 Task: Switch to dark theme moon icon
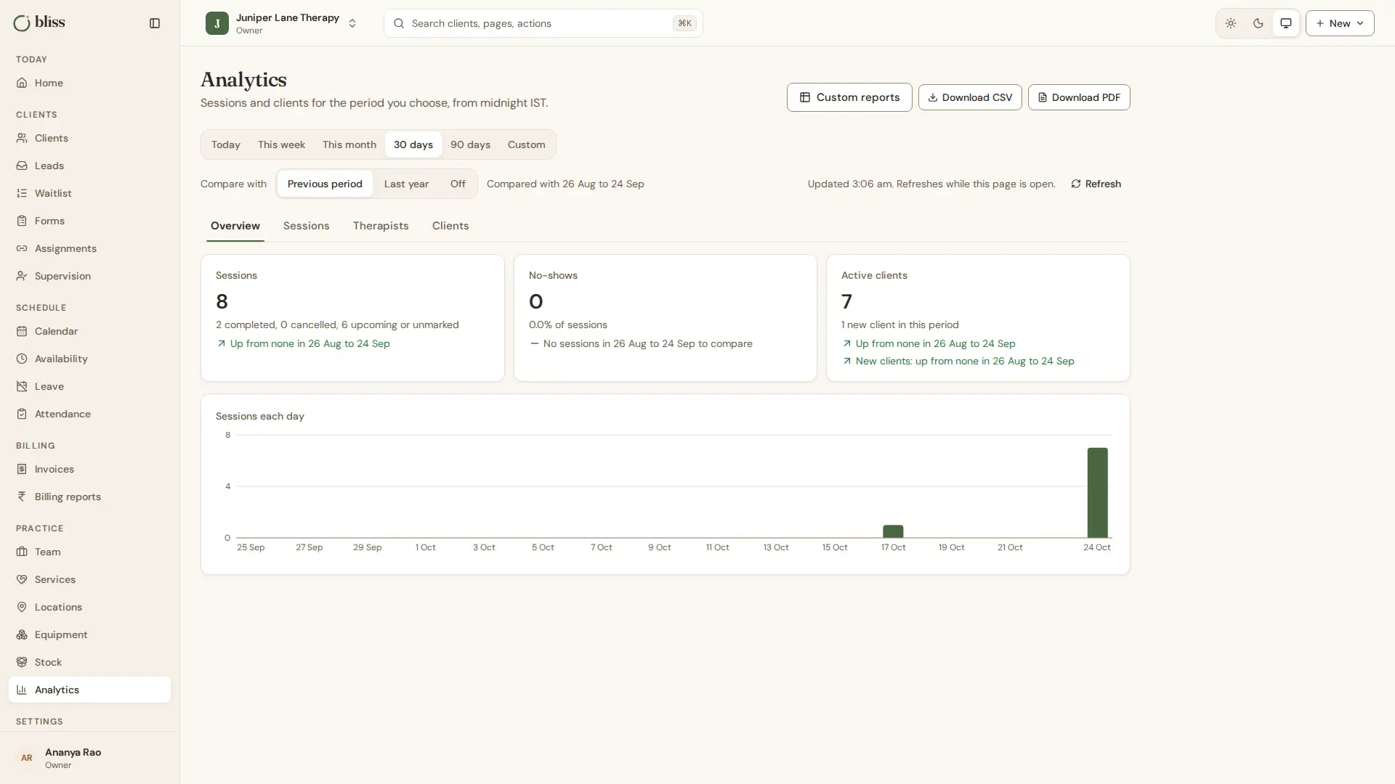click(1258, 23)
